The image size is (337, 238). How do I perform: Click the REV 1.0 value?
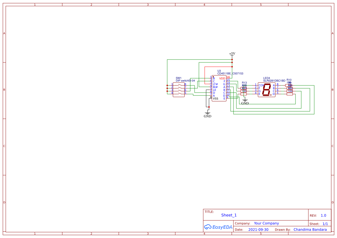pyautogui.click(x=323, y=215)
